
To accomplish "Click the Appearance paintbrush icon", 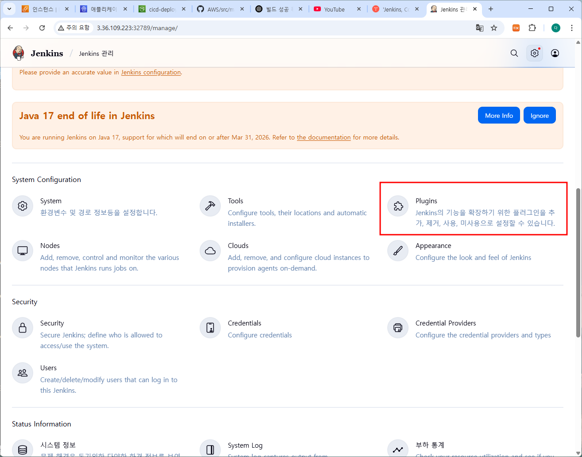I will 398,251.
